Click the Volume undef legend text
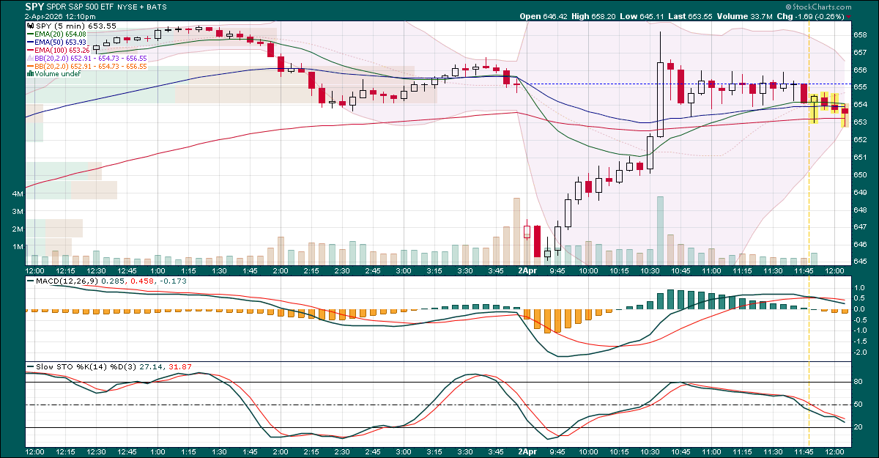Viewport: 879px width, 458px height. (x=56, y=74)
